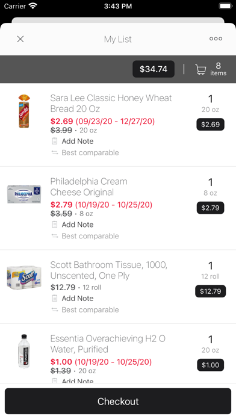Click the note icon under Sara Lee bread

point(55,141)
